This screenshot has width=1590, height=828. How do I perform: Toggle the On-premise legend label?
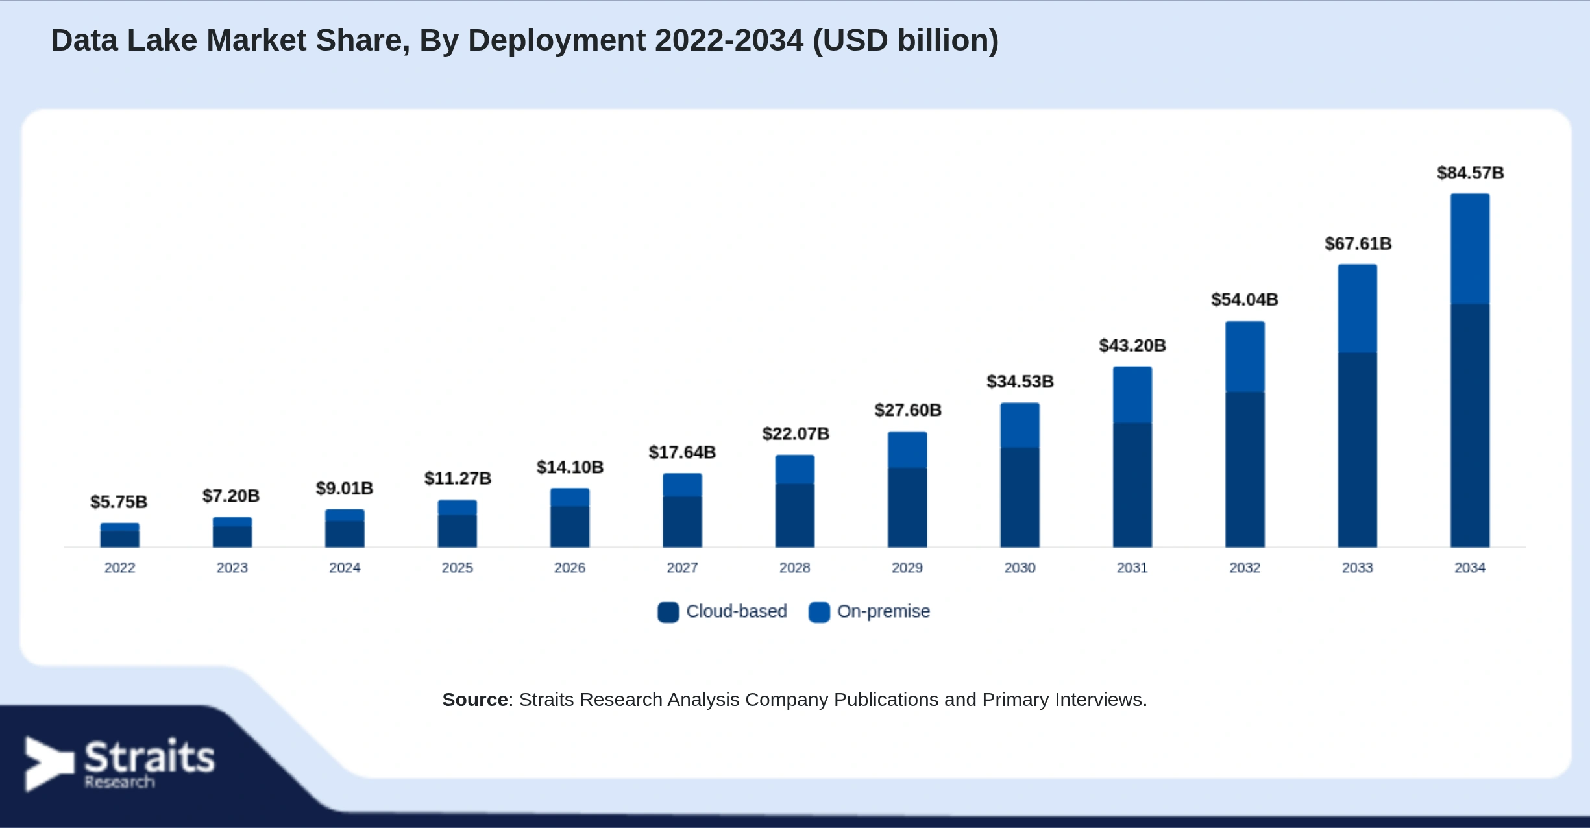click(883, 611)
